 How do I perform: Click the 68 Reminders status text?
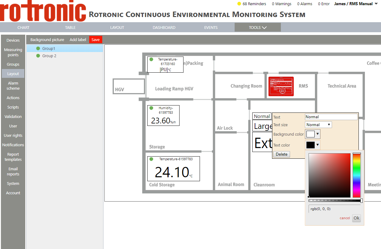click(254, 4)
